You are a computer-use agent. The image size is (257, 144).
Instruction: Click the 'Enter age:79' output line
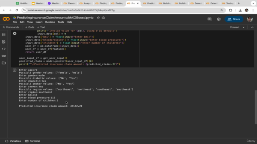28,70
